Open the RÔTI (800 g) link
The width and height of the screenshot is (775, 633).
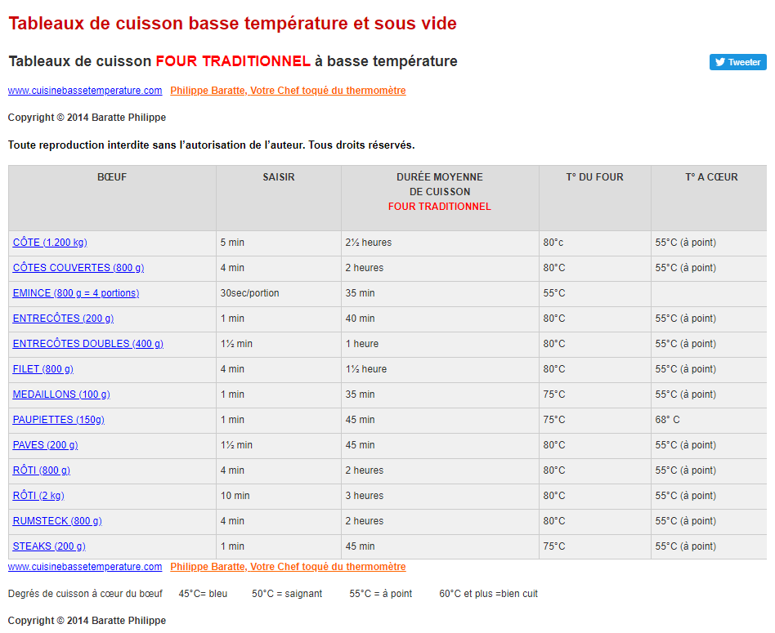(x=42, y=470)
